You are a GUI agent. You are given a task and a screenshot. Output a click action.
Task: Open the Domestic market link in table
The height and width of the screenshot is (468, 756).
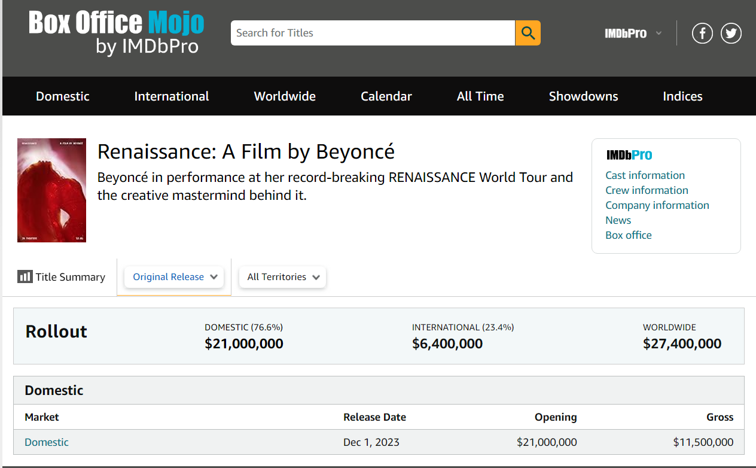pyautogui.click(x=47, y=442)
